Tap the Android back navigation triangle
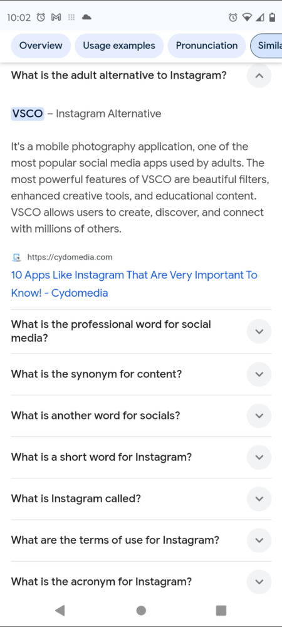 [x=60, y=610]
